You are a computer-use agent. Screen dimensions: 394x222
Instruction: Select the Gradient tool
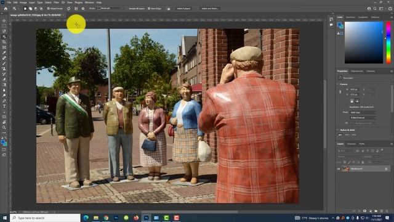click(x=4, y=85)
